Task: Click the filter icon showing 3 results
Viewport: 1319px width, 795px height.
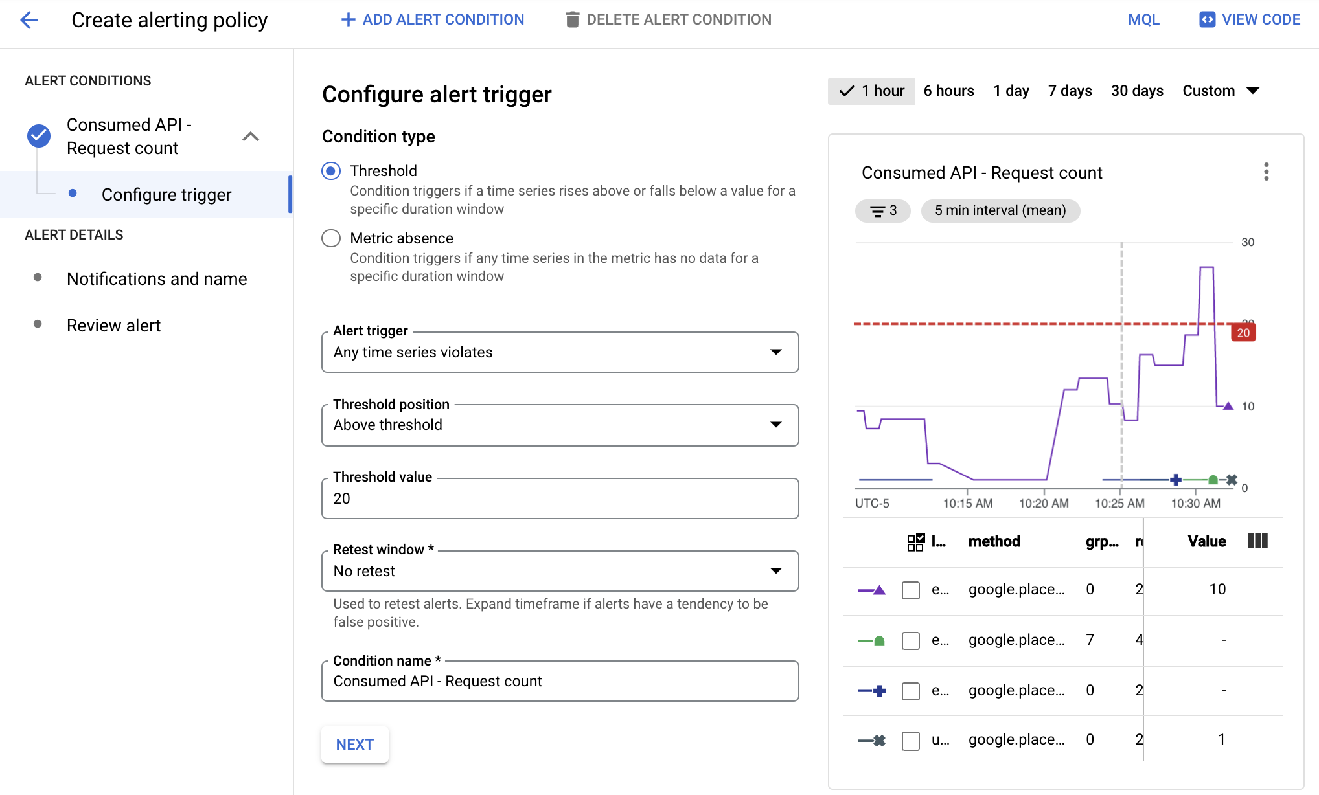Action: point(883,210)
